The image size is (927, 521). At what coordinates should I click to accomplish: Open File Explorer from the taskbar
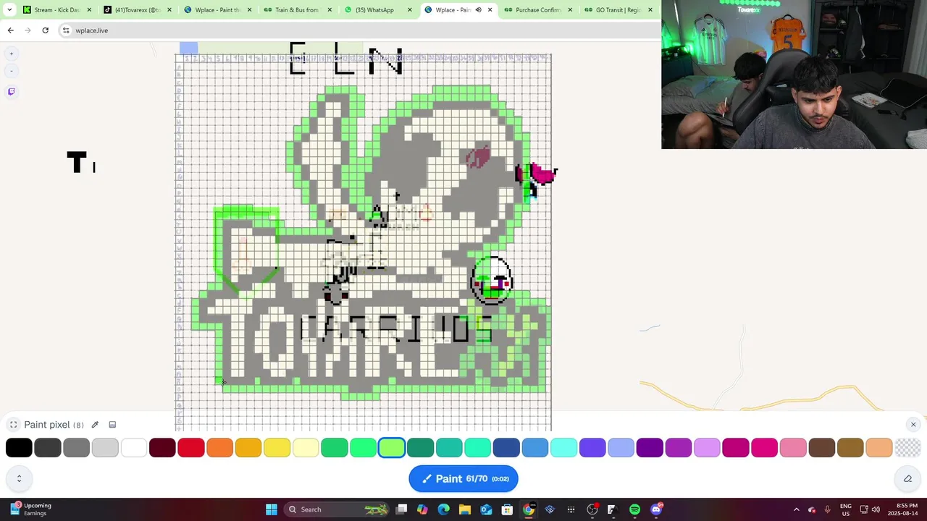465,509
